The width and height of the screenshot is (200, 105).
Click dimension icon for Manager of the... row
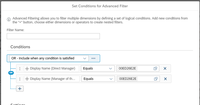27,79
